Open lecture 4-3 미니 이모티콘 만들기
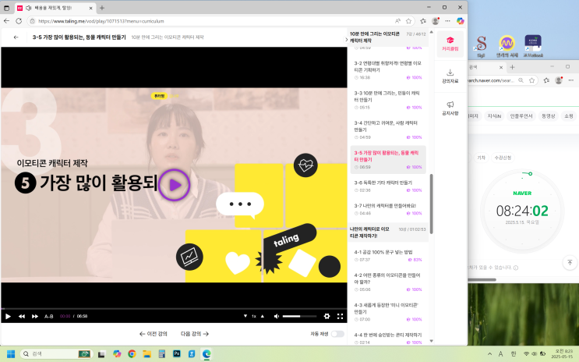This screenshot has width=579, height=362. pyautogui.click(x=388, y=312)
